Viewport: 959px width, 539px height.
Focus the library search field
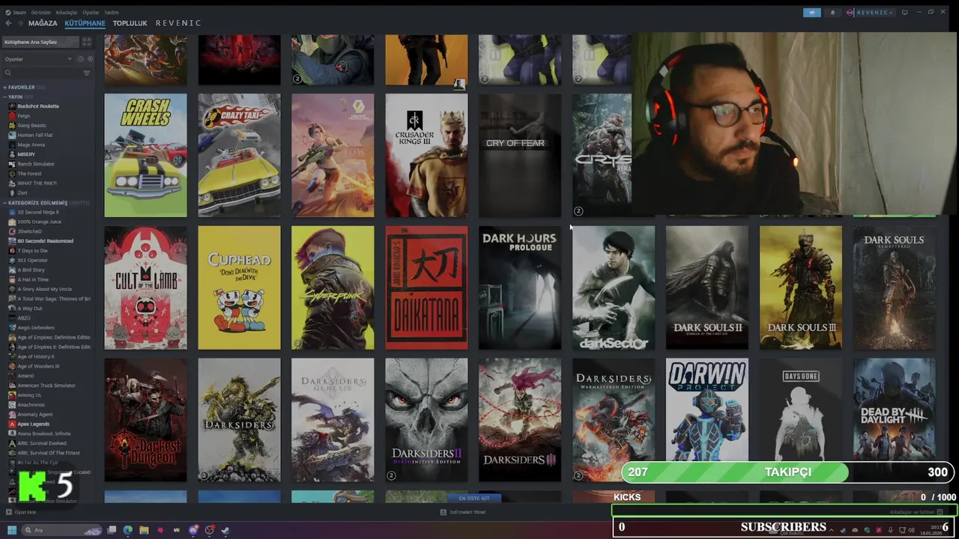click(x=42, y=73)
